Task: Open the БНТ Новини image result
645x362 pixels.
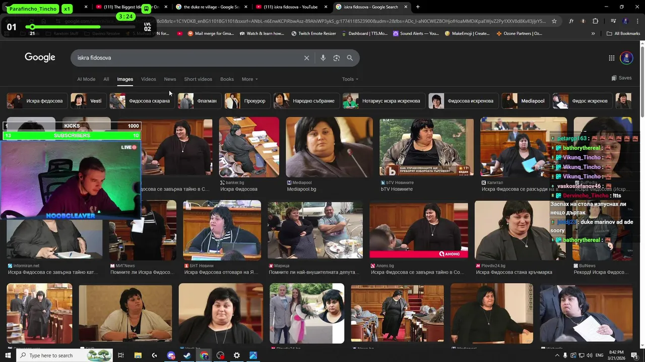Action: 222,230
